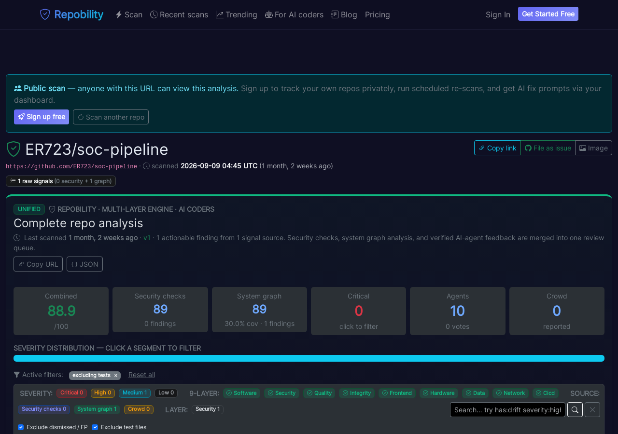618x434 pixels.
Task: Click the green shield icon beside ER723/soc-pipeline
Action: 14,149
